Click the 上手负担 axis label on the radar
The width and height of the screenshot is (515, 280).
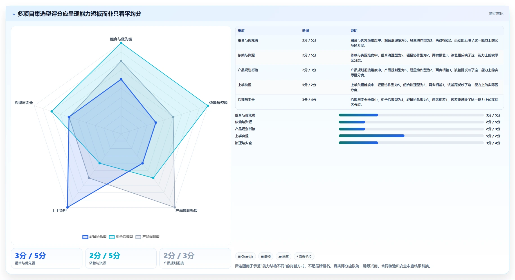(x=59, y=210)
